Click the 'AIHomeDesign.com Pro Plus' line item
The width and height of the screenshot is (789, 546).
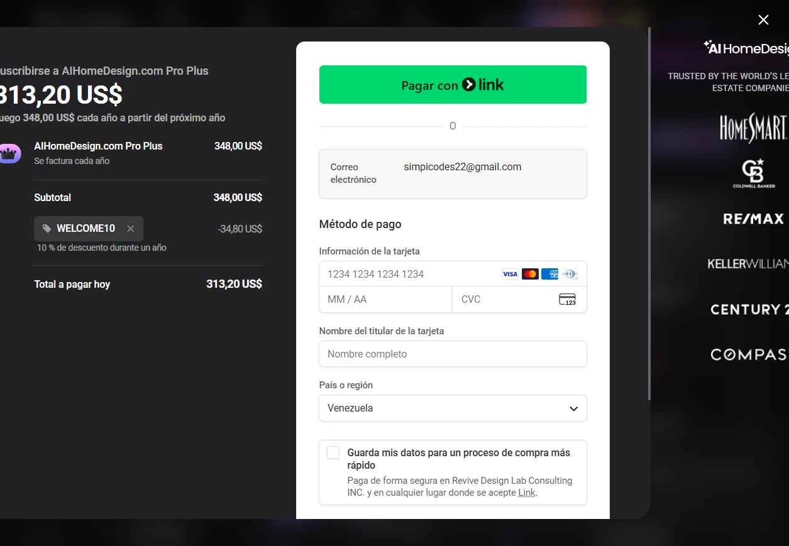pyautogui.click(x=98, y=146)
